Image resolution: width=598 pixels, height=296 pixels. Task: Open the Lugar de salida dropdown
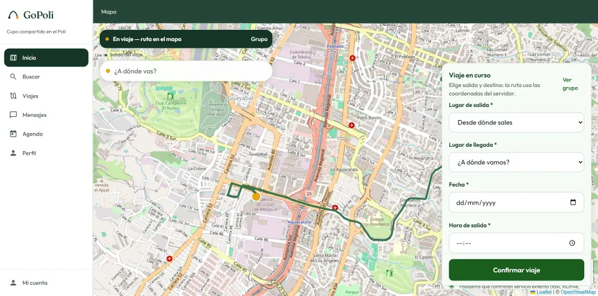[516, 123]
